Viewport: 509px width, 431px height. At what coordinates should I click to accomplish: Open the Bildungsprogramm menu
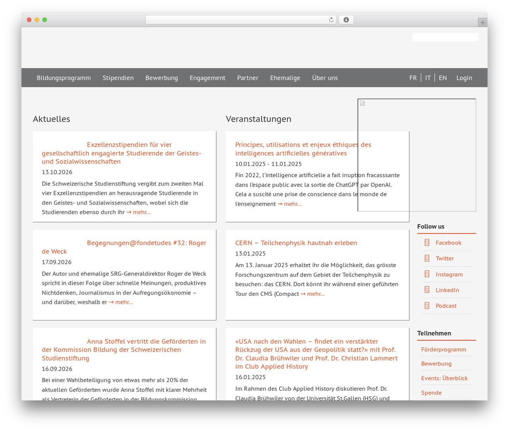(x=64, y=78)
